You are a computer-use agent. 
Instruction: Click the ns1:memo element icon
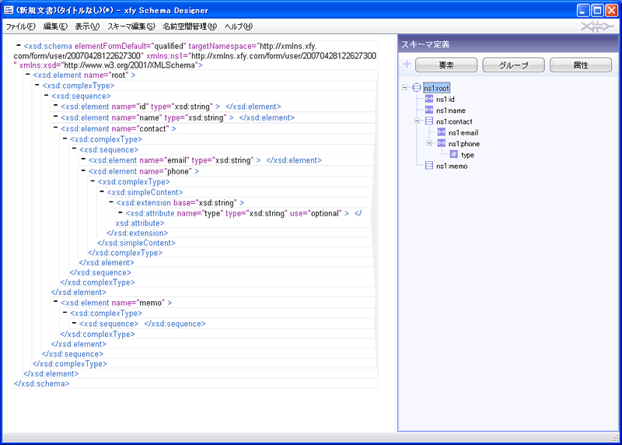429,166
